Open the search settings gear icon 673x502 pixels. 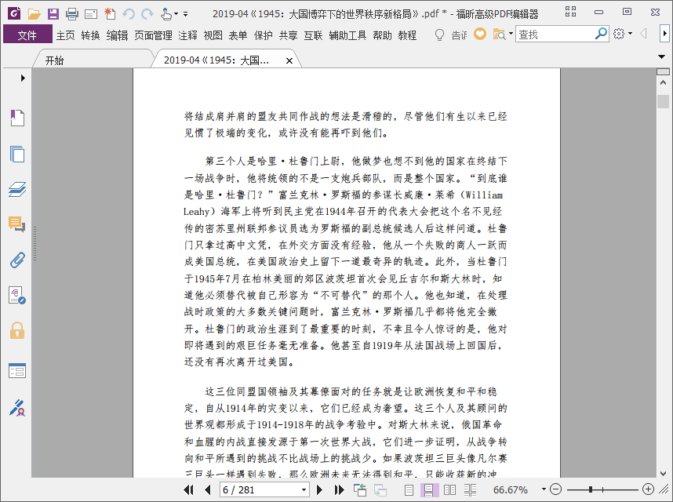coord(619,34)
